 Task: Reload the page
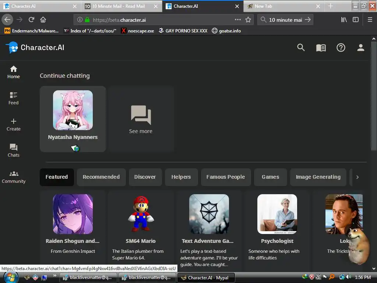click(x=31, y=20)
